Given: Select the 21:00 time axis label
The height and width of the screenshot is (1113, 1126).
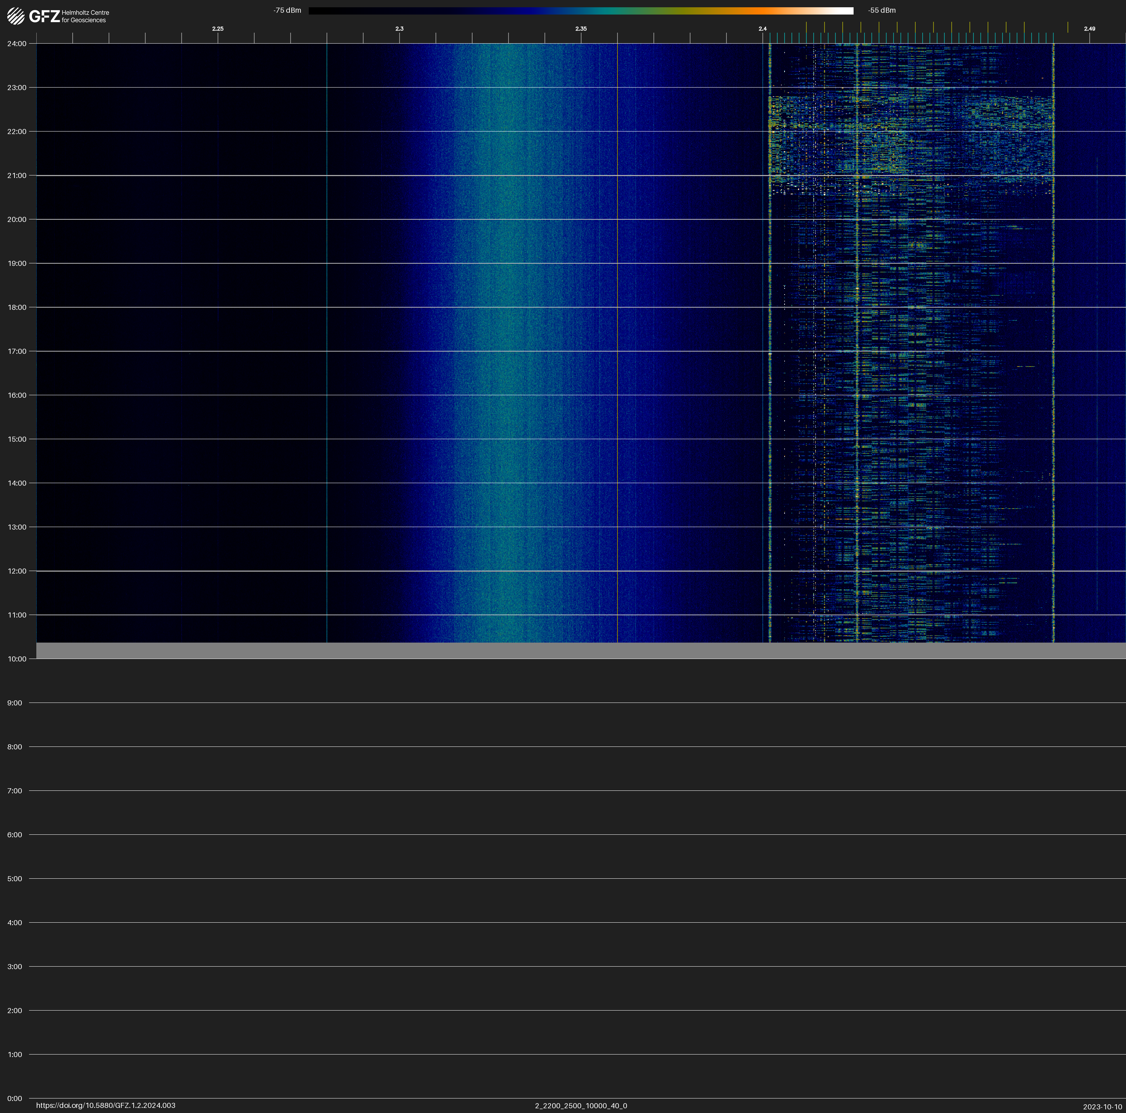Looking at the screenshot, I should click(x=17, y=175).
